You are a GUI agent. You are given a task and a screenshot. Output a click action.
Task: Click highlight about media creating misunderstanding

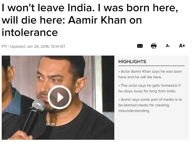point(150,105)
